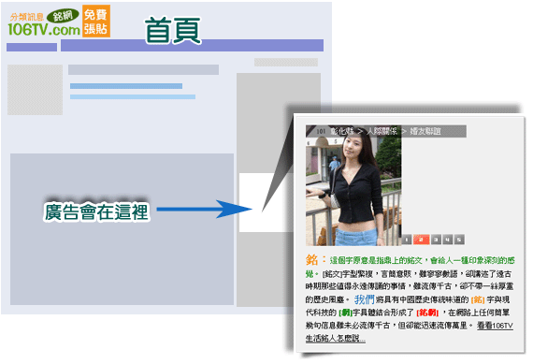Click breadcrumb 彰化縣
The image size is (533, 364).
click(342, 131)
